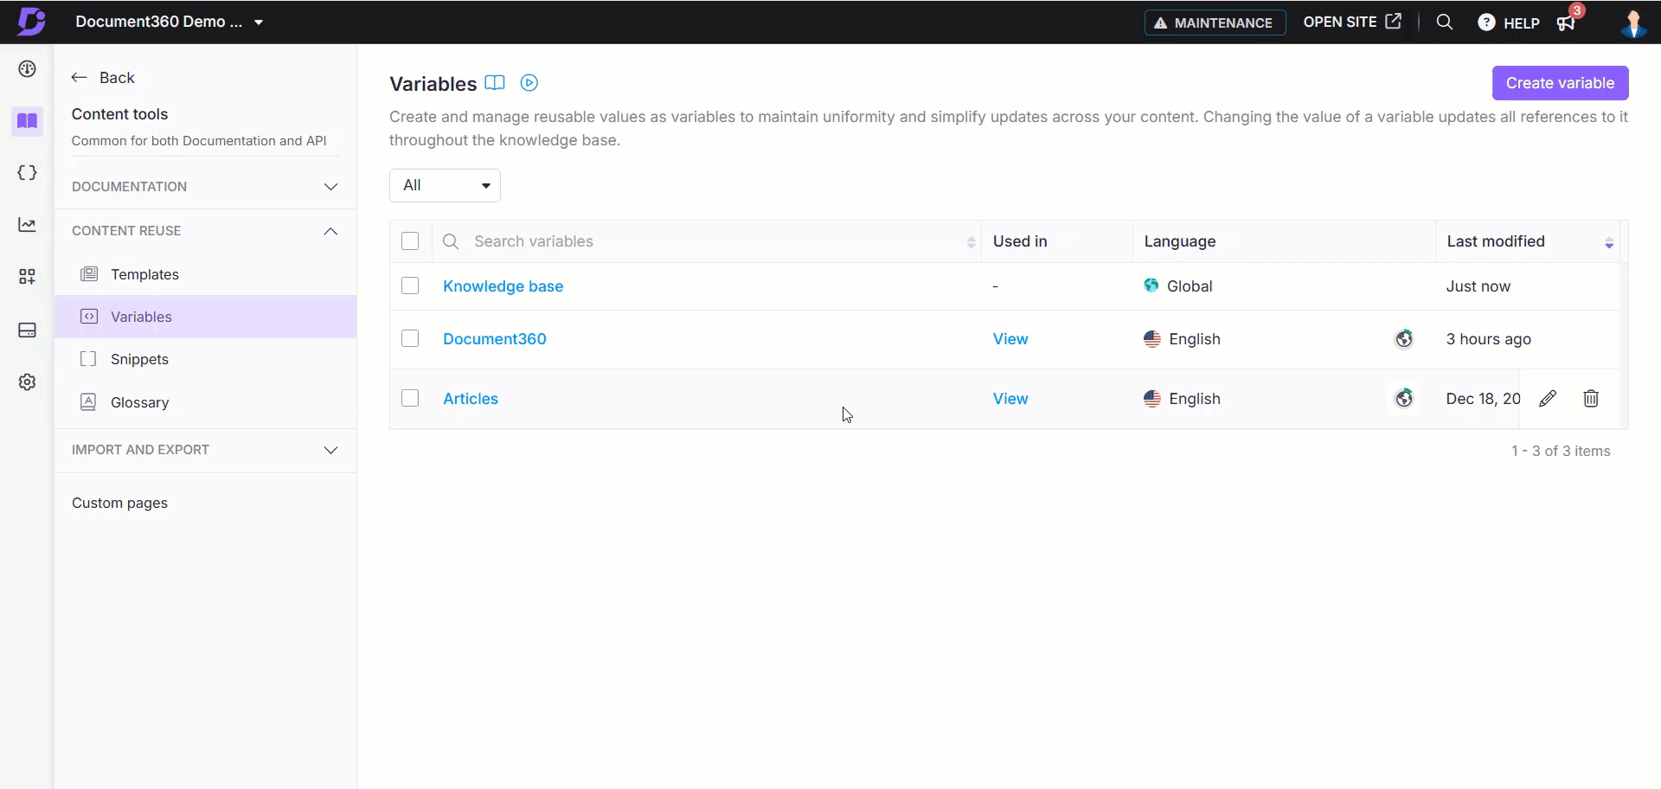Click the HELP button
Image resolution: width=1661 pixels, height=789 pixels.
pyautogui.click(x=1509, y=22)
